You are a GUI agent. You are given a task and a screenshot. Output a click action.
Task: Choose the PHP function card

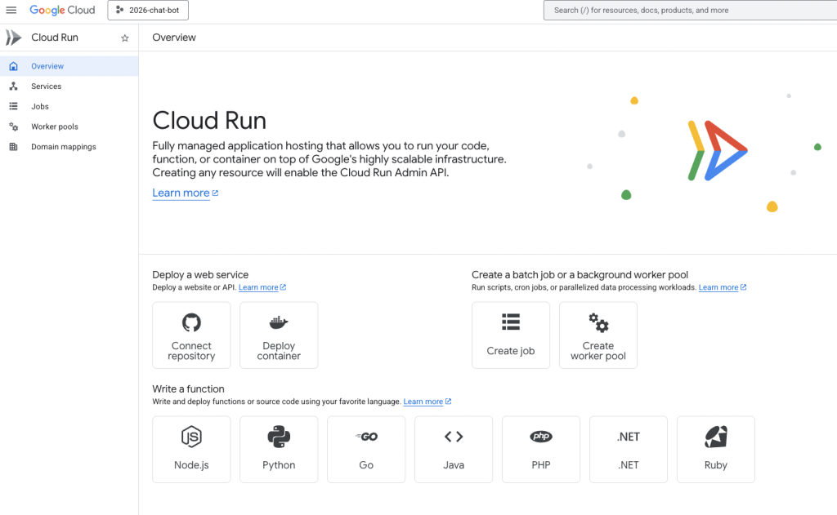click(x=541, y=450)
